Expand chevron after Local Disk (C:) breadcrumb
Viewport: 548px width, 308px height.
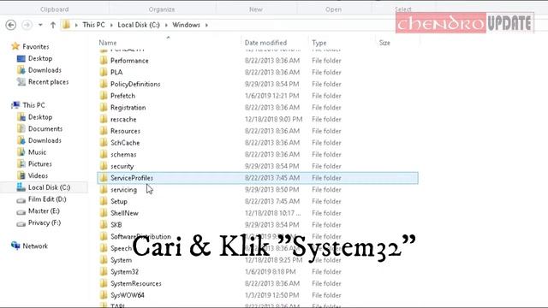pos(166,25)
